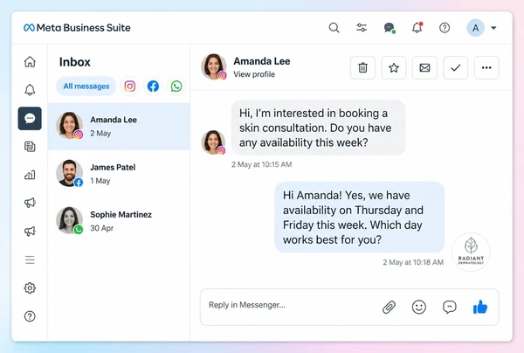Send a thumbs up like

(480, 307)
